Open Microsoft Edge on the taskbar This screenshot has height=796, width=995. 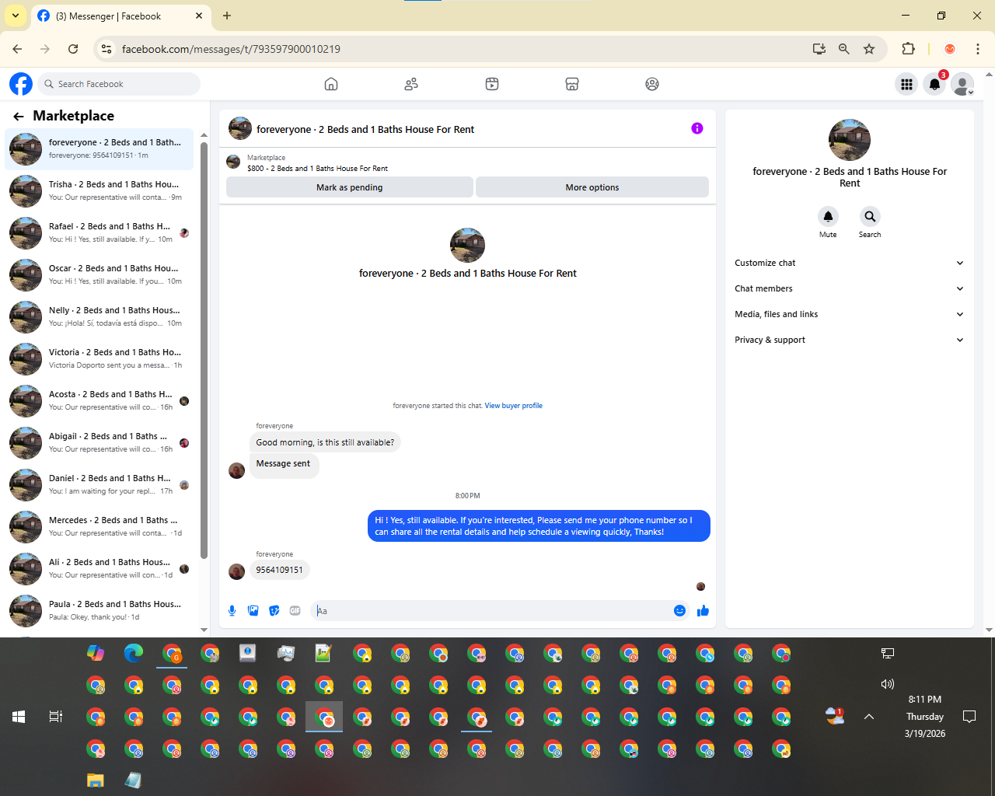point(134,653)
